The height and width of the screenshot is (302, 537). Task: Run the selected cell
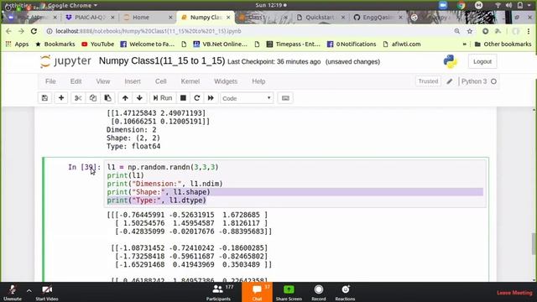click(163, 98)
